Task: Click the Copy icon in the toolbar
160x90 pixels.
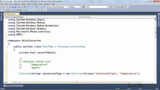Action: [x=22, y=7]
